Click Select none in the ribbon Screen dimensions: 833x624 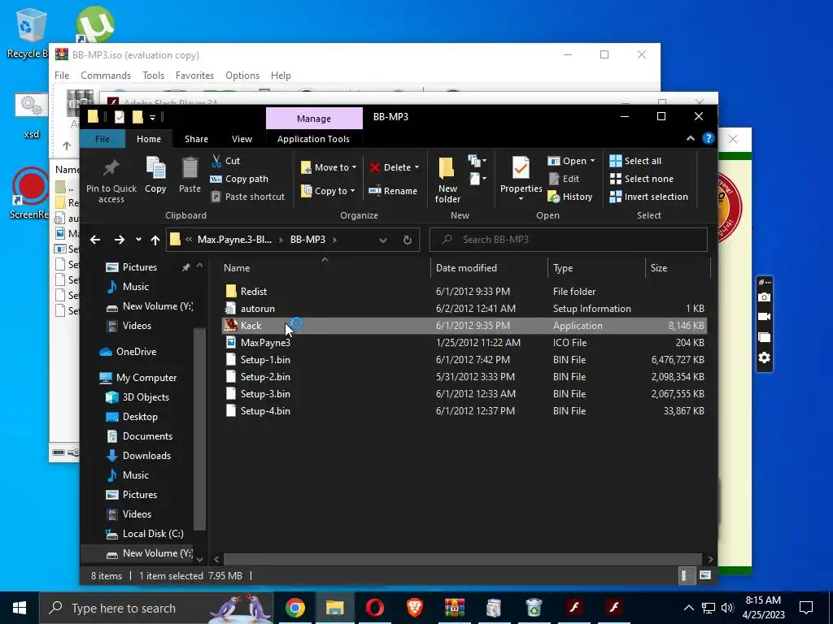tap(641, 179)
